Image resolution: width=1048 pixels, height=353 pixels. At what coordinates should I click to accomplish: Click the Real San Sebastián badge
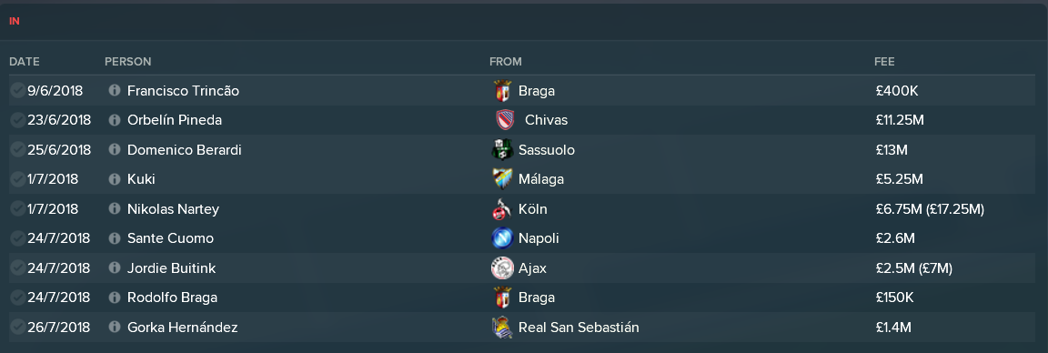501,327
